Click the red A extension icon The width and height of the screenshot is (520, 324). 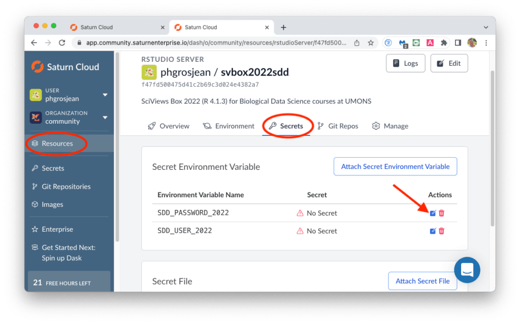coord(430,43)
